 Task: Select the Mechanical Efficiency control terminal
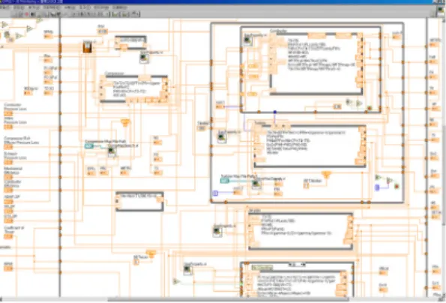pyautogui.click(x=8, y=177)
